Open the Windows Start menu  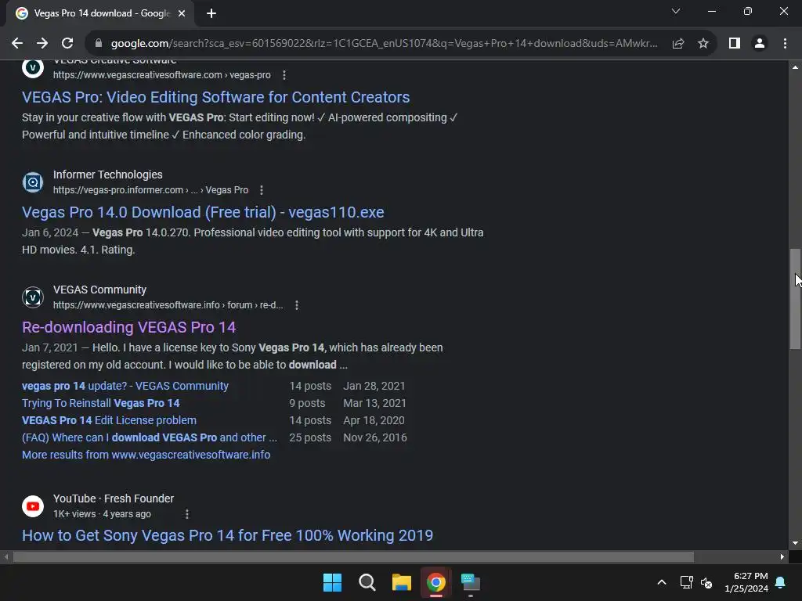click(x=332, y=582)
